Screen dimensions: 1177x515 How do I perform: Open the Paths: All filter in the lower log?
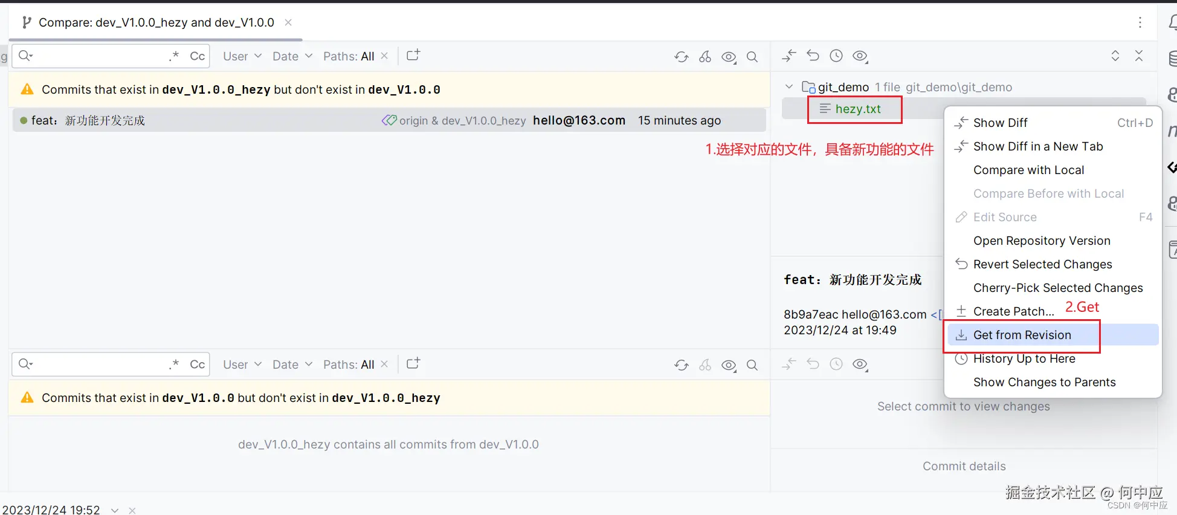[x=349, y=364]
